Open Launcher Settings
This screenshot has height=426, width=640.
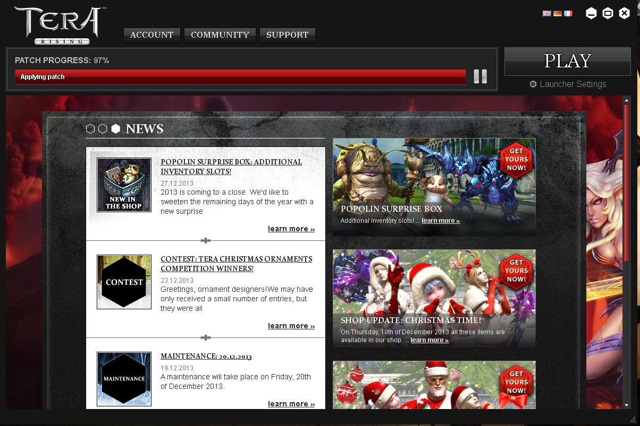pos(568,84)
